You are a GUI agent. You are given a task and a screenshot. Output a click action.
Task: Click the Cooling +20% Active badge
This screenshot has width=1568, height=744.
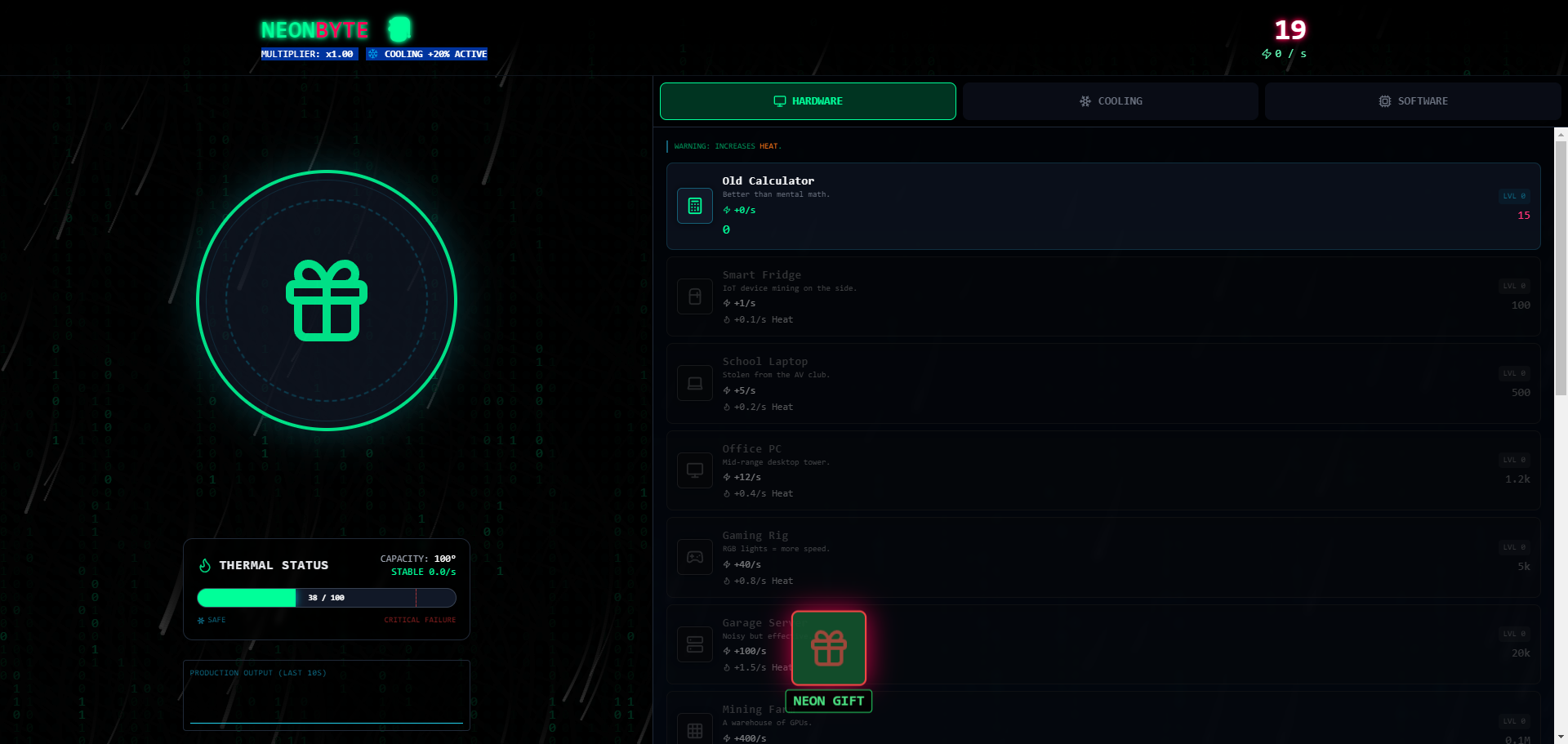(x=427, y=54)
